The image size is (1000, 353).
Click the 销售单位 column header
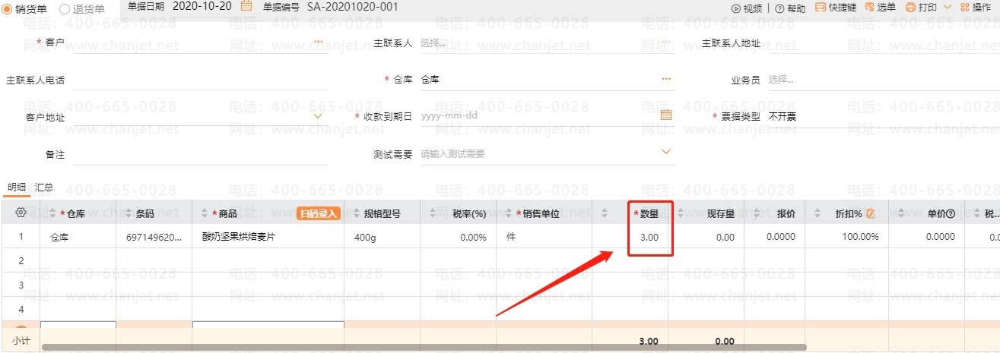[544, 214]
